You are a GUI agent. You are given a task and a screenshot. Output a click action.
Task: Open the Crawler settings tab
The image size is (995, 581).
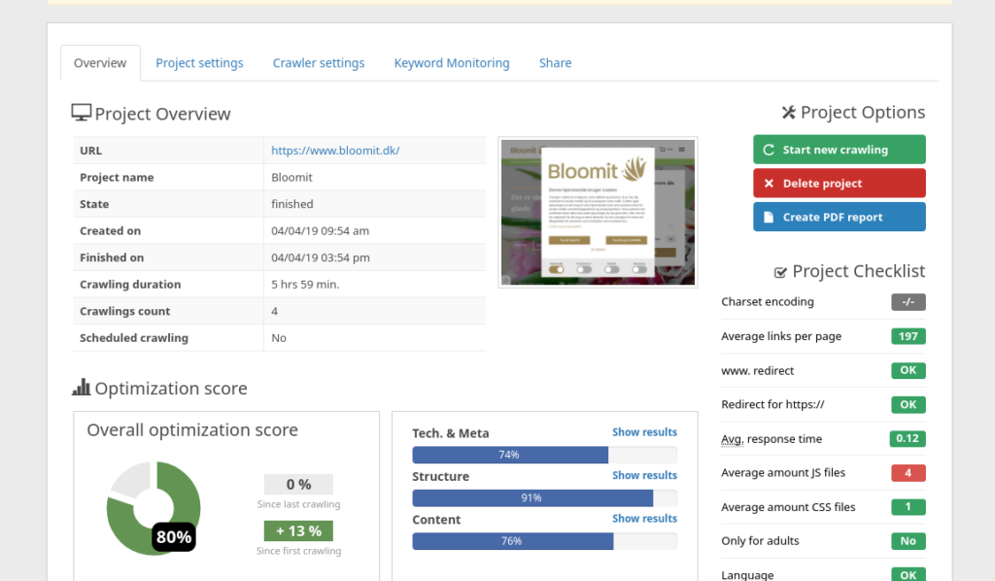[319, 62]
